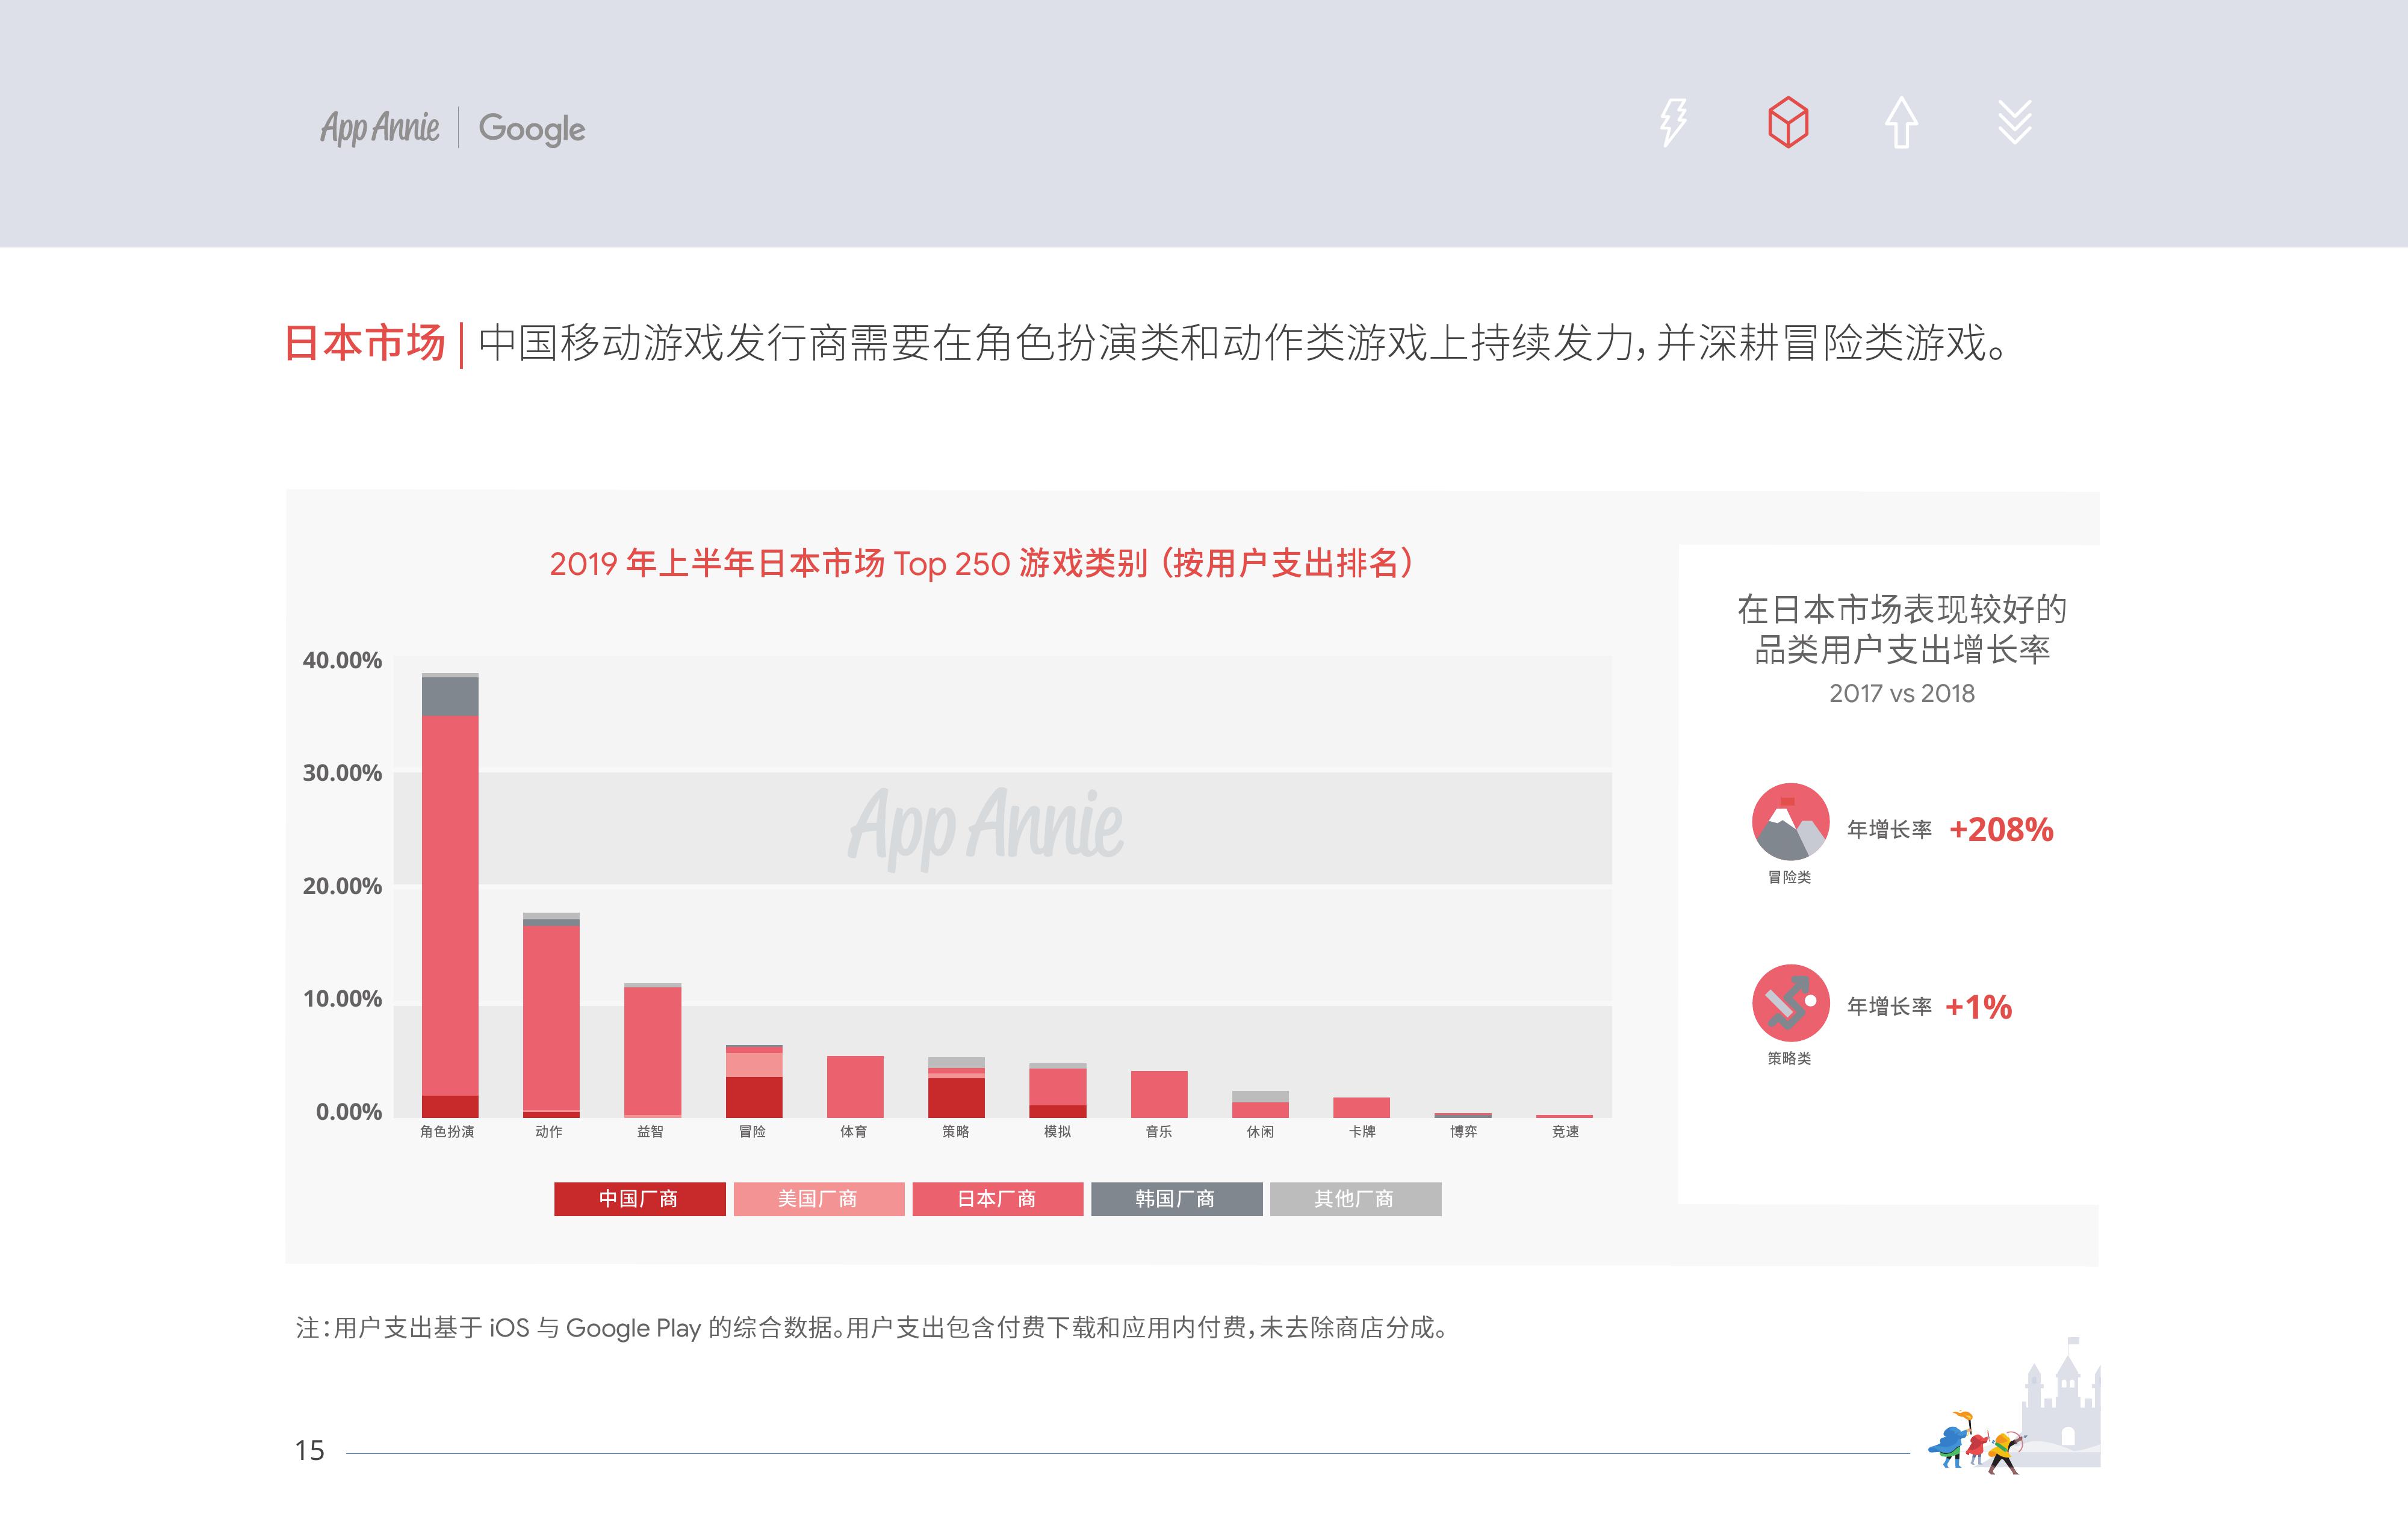Click the +208% growth rate text

click(2001, 829)
